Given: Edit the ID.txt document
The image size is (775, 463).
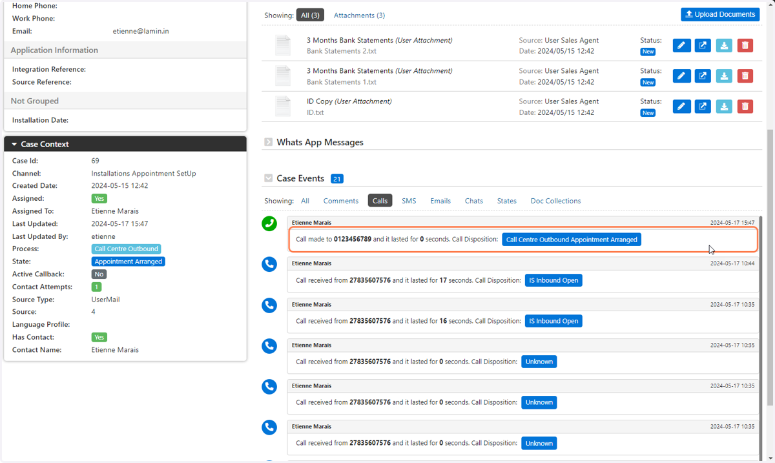Looking at the screenshot, I should (681, 106).
